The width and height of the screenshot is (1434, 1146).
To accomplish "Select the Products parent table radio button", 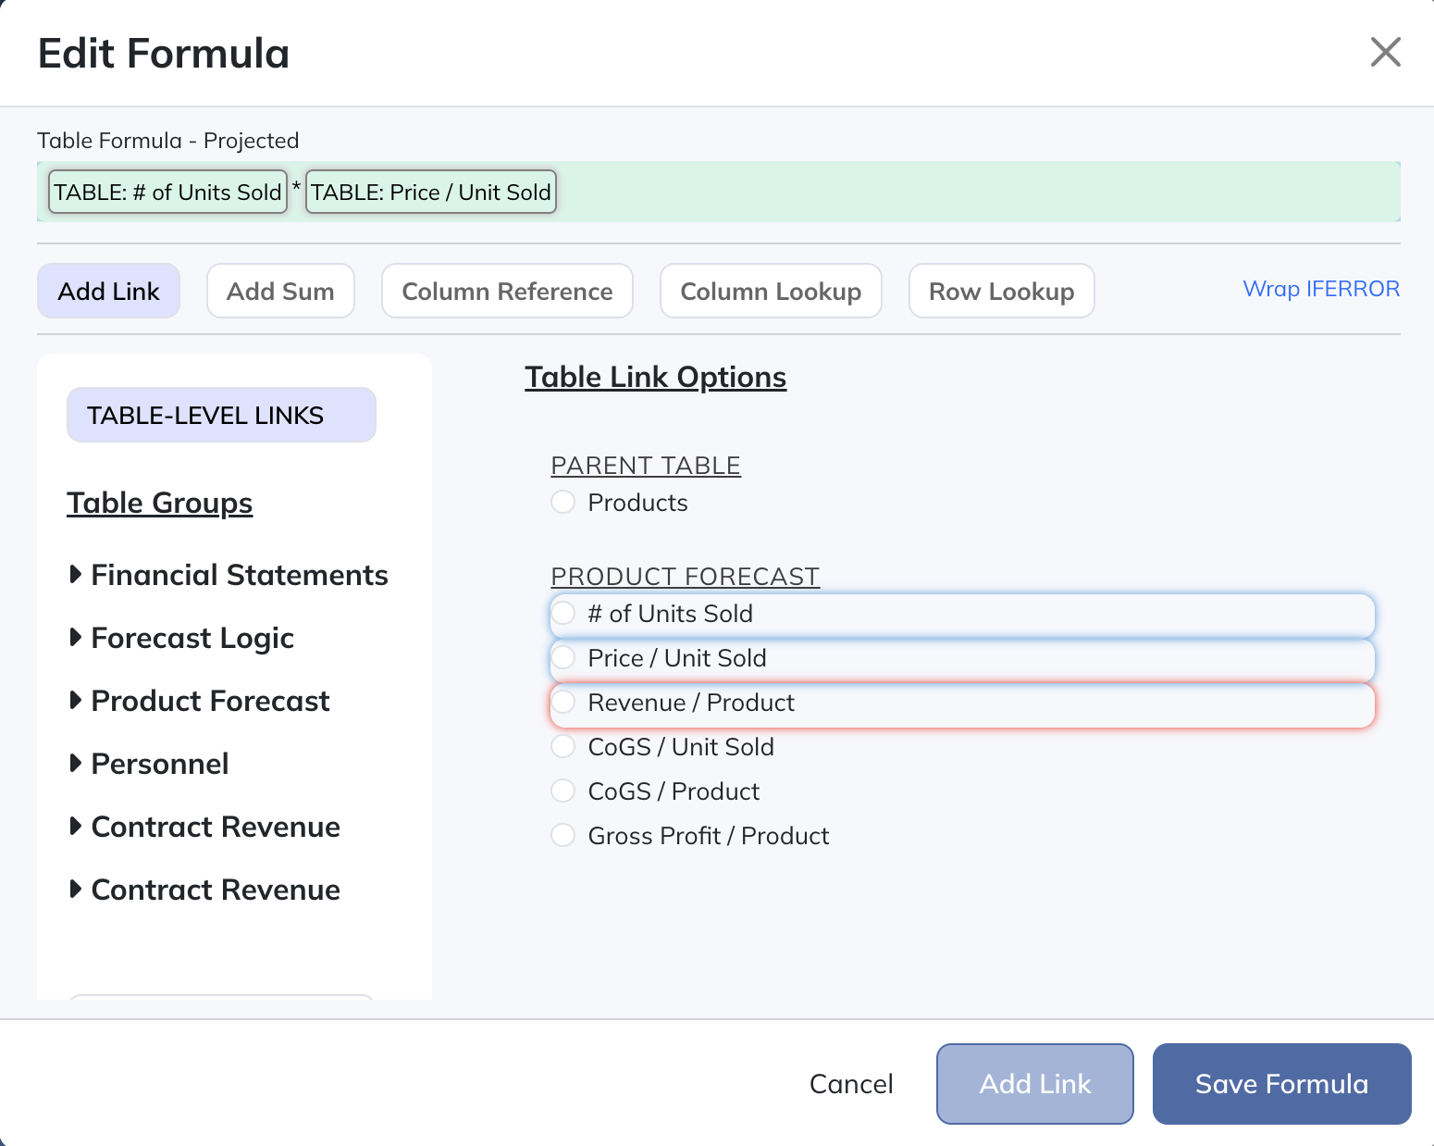I will 563,503.
